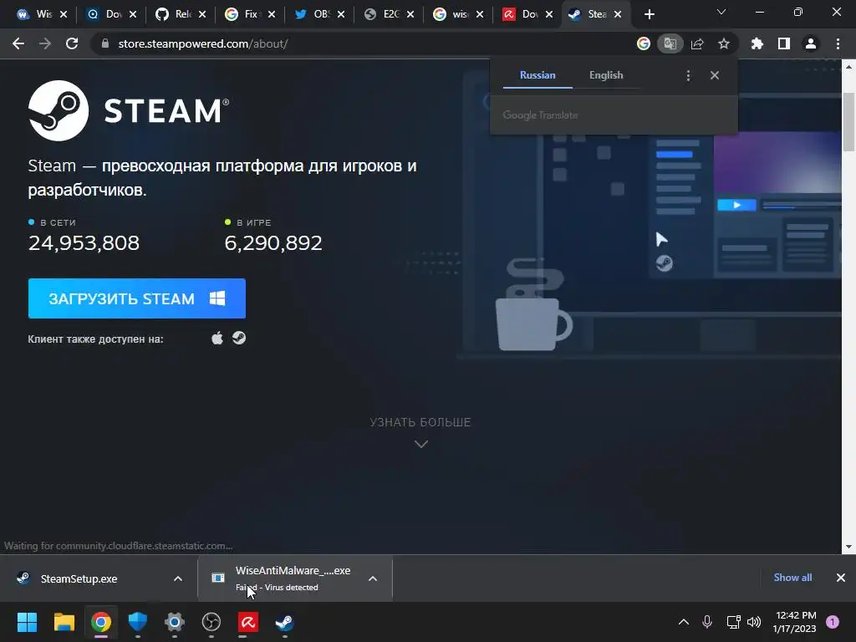Click the share page icon
This screenshot has width=856, height=642.
(x=697, y=43)
